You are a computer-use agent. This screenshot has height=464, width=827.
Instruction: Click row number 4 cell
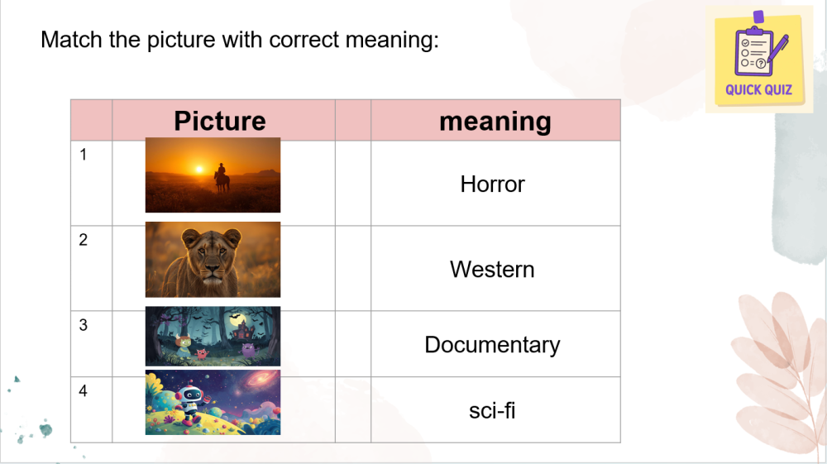(x=91, y=409)
